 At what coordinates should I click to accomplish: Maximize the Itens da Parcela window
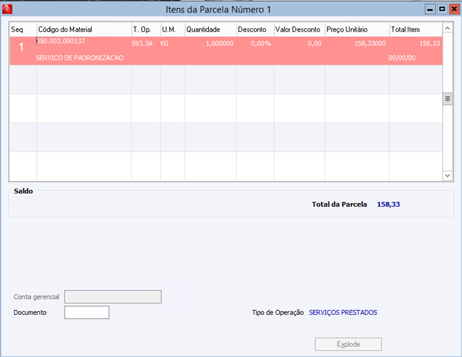point(442,9)
